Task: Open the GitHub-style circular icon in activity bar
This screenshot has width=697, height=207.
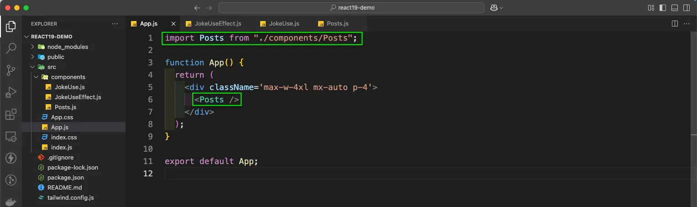Action: (10, 180)
